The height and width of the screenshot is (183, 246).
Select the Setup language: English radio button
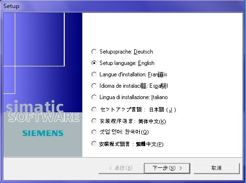pos(94,63)
